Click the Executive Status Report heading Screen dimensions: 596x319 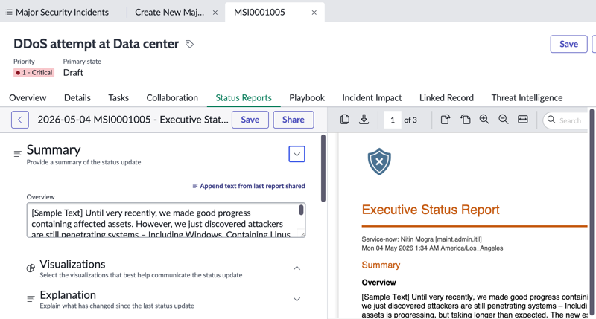click(x=431, y=210)
